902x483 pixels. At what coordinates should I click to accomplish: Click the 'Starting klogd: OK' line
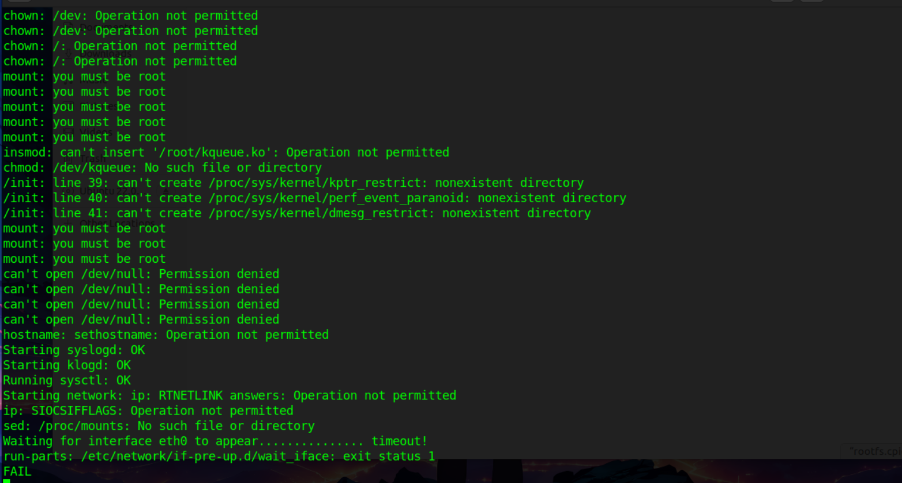click(67, 365)
